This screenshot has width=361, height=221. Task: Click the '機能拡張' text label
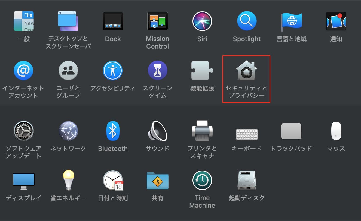pos(202,88)
